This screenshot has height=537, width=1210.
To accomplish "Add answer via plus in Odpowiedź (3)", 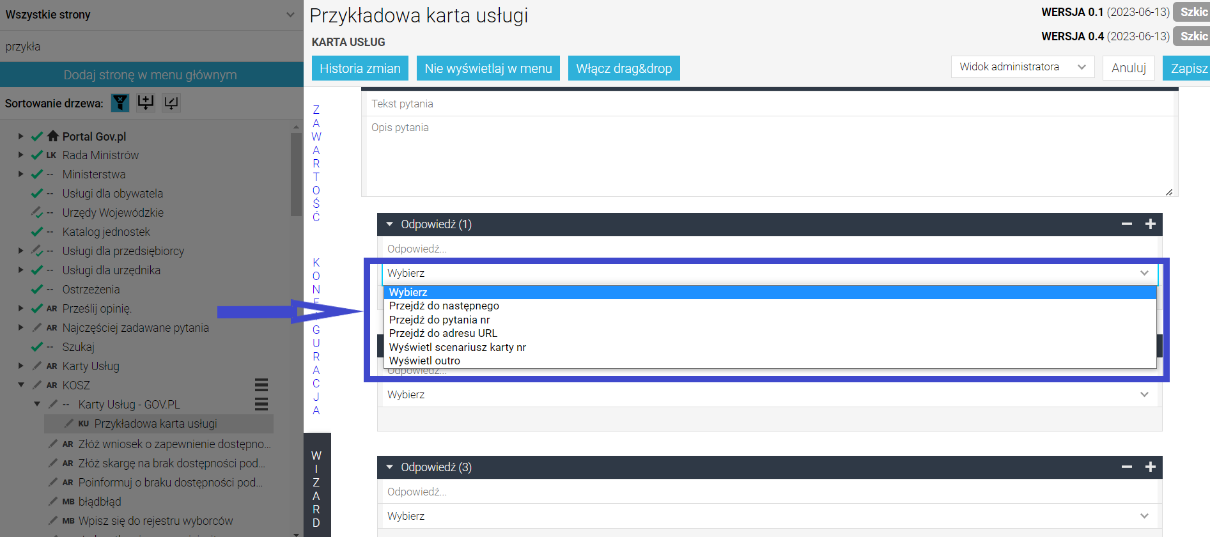I will 1151,467.
